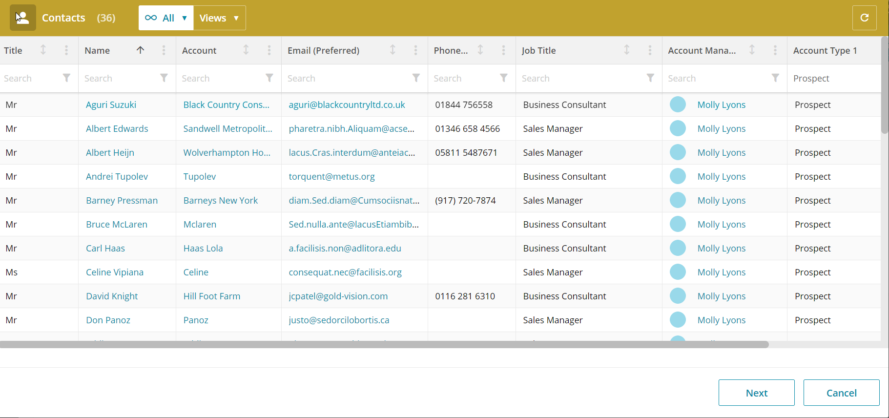Click phone number (917) 720-7874
The width and height of the screenshot is (889, 418).
(465, 200)
